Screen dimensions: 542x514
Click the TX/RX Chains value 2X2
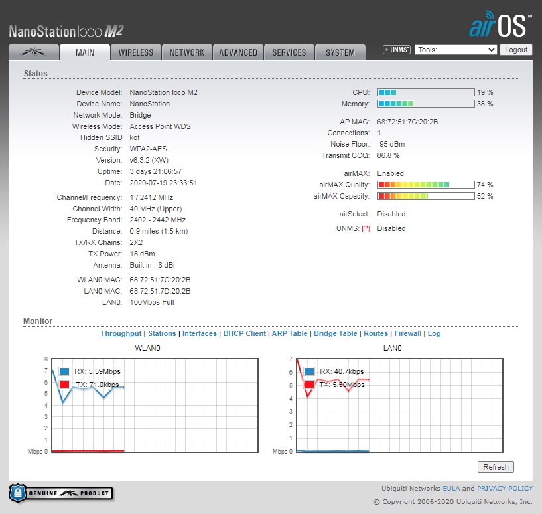click(x=136, y=242)
